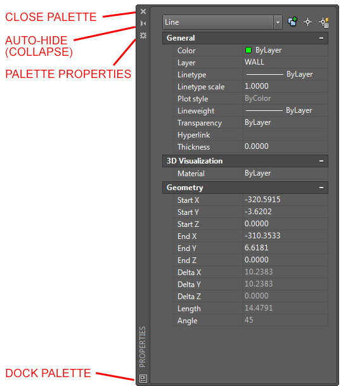Open the object type dropdown showing Line

click(x=222, y=22)
